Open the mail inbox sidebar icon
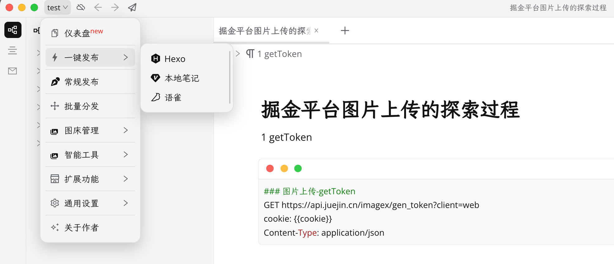 (x=12, y=71)
